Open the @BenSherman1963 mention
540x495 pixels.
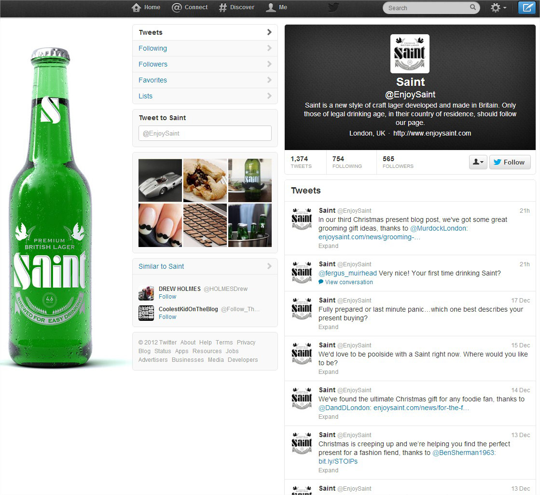(463, 453)
